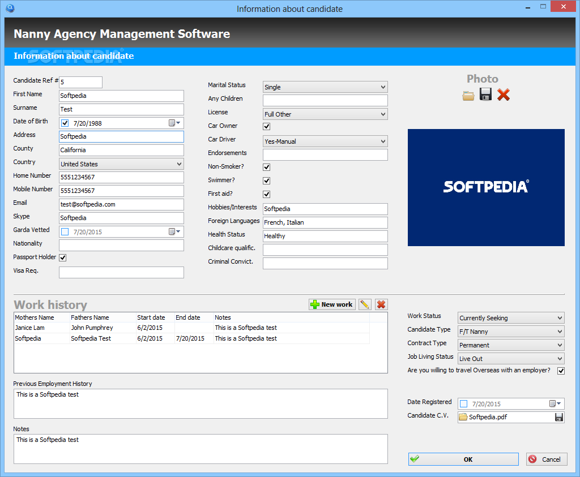Select the Janice Lam work history row
This screenshot has height=477, width=580.
click(191, 328)
